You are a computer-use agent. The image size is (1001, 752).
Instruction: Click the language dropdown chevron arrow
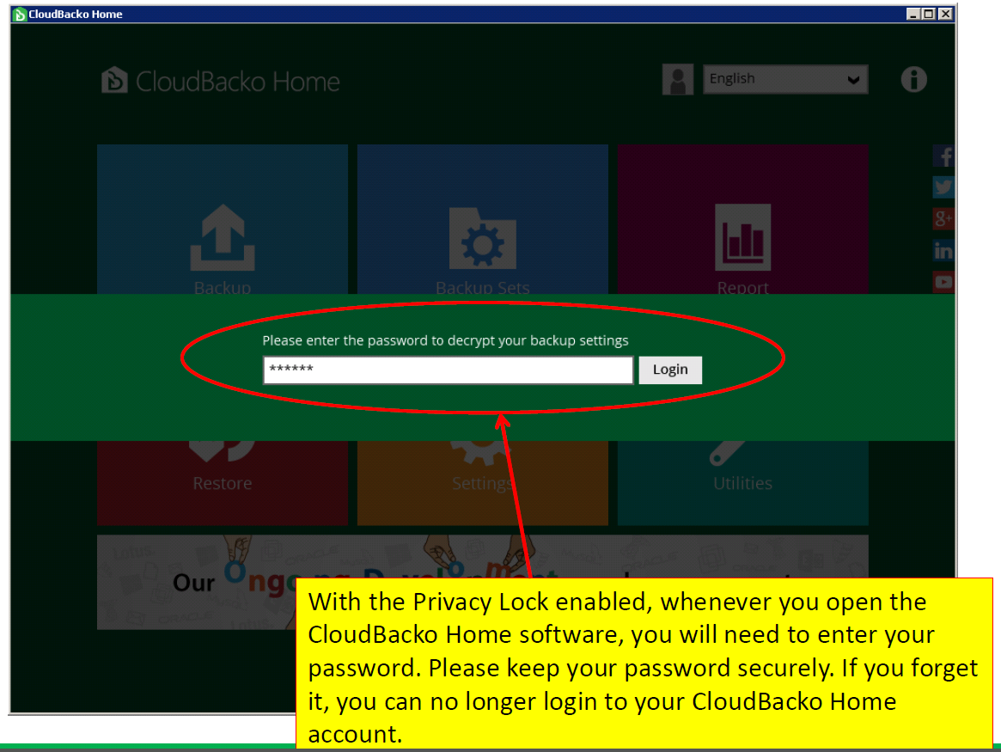click(x=853, y=80)
